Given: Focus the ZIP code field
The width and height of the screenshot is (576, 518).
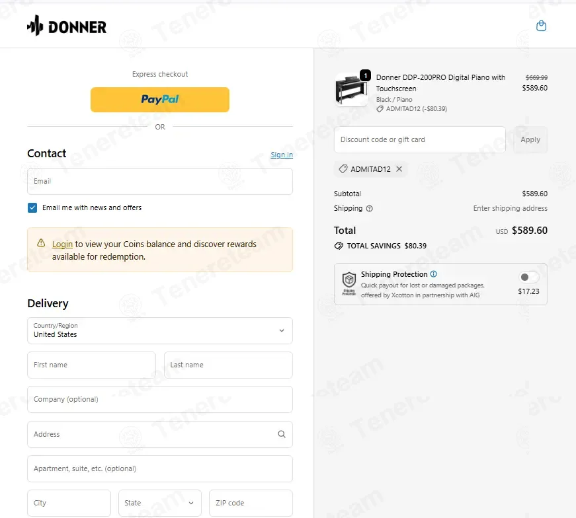Looking at the screenshot, I should click(x=251, y=503).
